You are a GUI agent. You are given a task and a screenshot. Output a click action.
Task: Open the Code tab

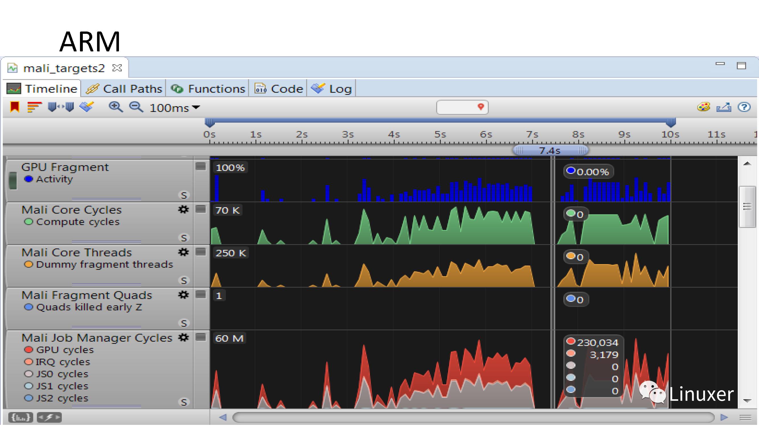[x=278, y=89]
